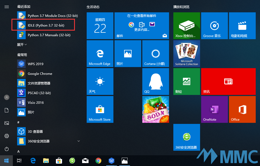Click the 最近添加 section label
260x166 pixels.
click(24, 7)
